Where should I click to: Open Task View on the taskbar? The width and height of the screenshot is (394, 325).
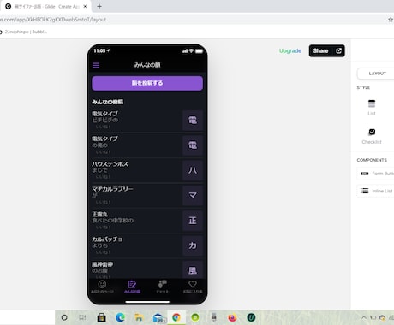82,317
